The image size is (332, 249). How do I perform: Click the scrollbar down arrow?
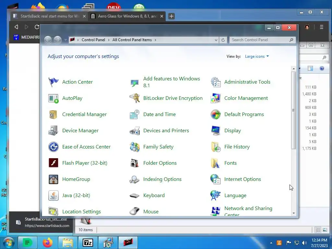pyautogui.click(x=294, y=213)
